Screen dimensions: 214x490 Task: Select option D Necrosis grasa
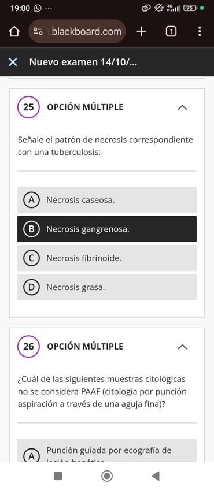coord(107,287)
